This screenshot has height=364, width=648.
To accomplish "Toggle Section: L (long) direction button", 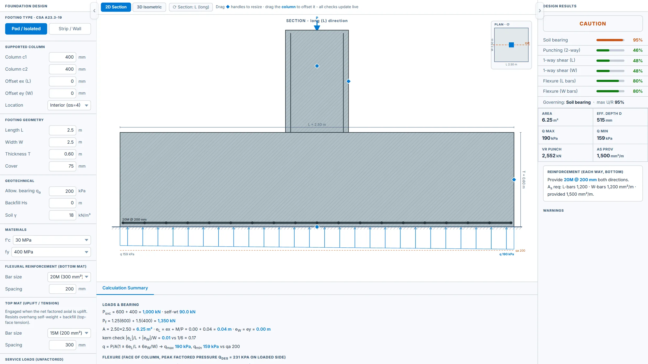I will click(191, 7).
